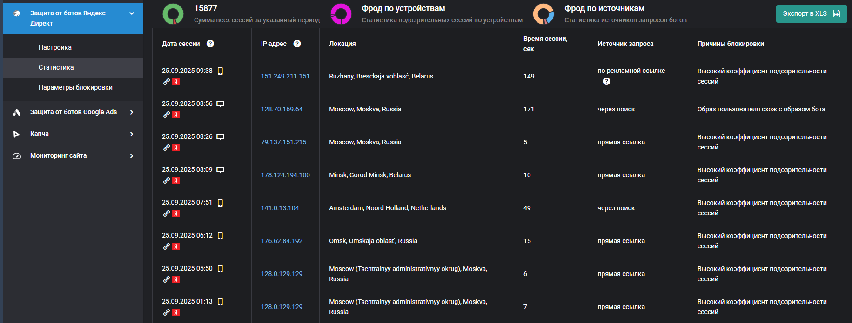Image resolution: width=852 pixels, height=323 pixels.
Task: Open IP address 141.0.13.104 link
Action: [280, 208]
